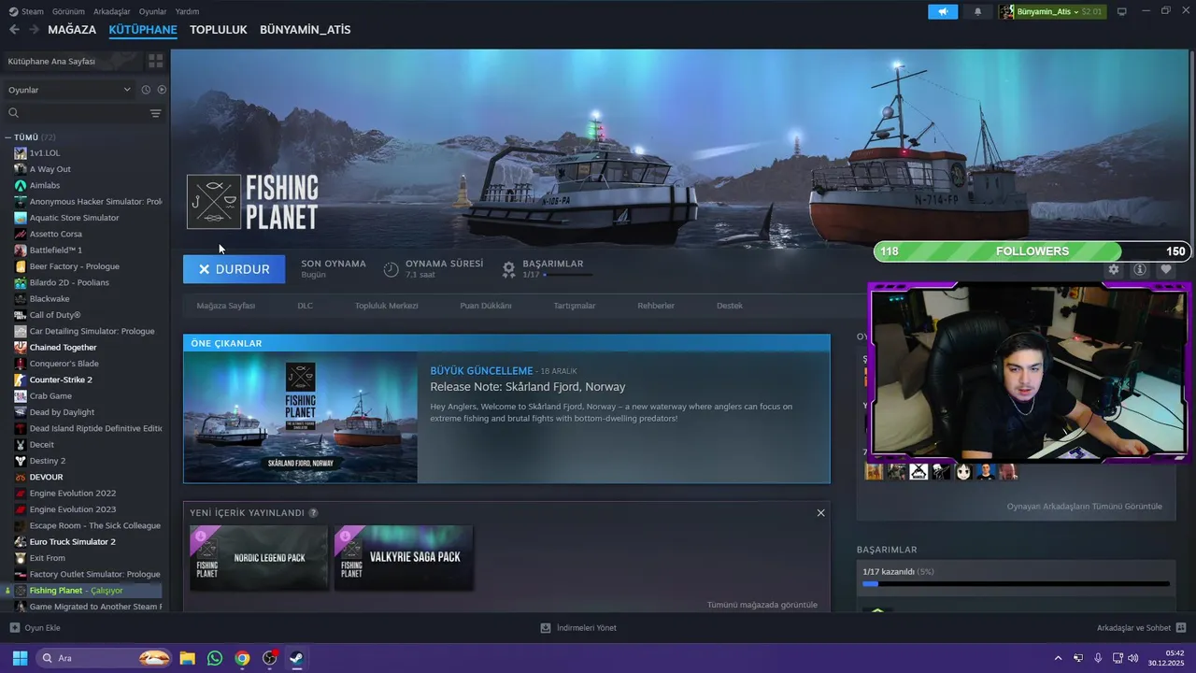The height and width of the screenshot is (673, 1196).
Task: Open Tartışmalar link
Action: pyautogui.click(x=575, y=306)
